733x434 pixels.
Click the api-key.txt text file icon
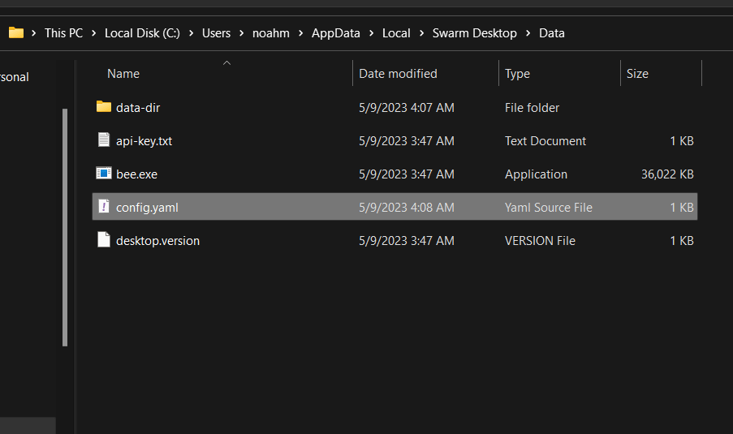pos(103,140)
